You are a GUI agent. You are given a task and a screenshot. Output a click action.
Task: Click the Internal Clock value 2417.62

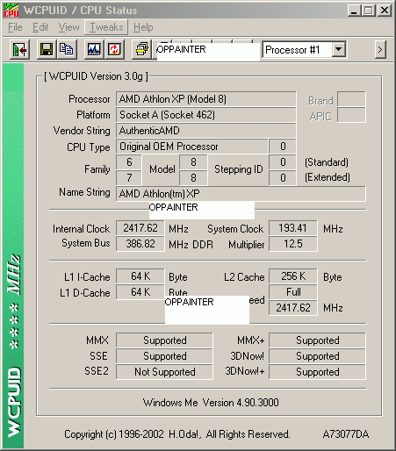(140, 228)
